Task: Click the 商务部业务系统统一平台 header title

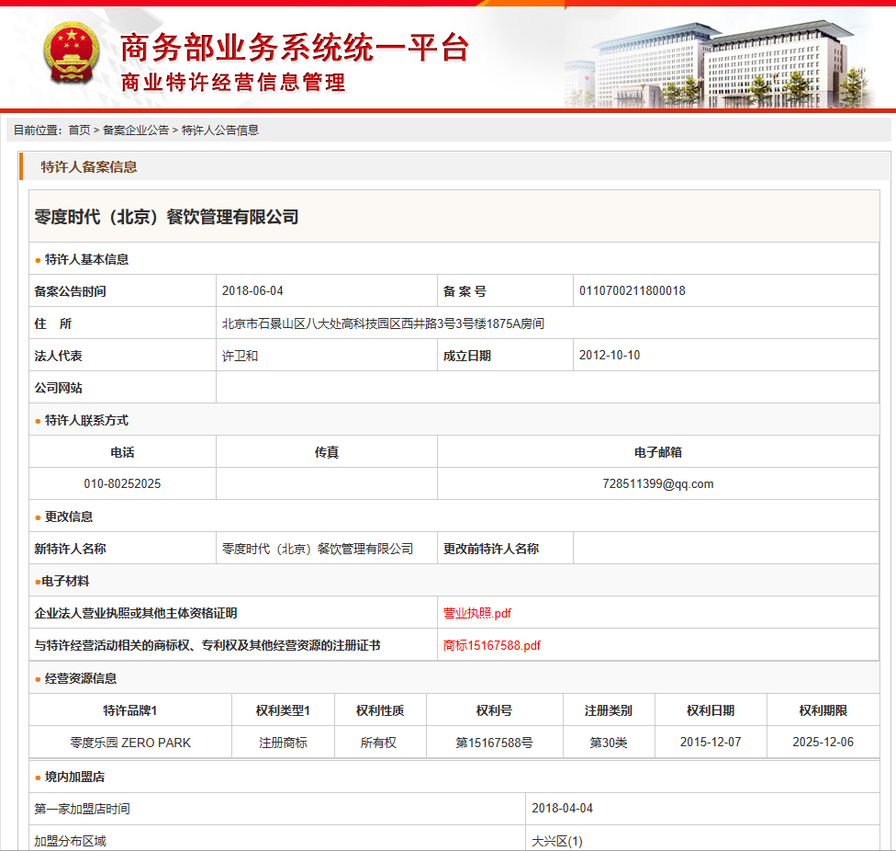Action: click(295, 47)
